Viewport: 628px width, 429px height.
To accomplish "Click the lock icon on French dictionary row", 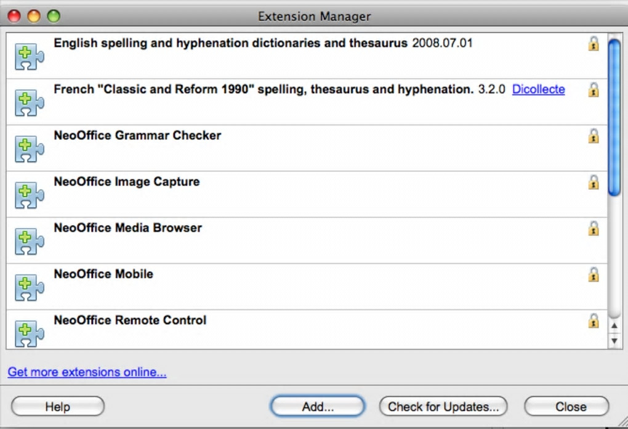I will click(x=594, y=89).
